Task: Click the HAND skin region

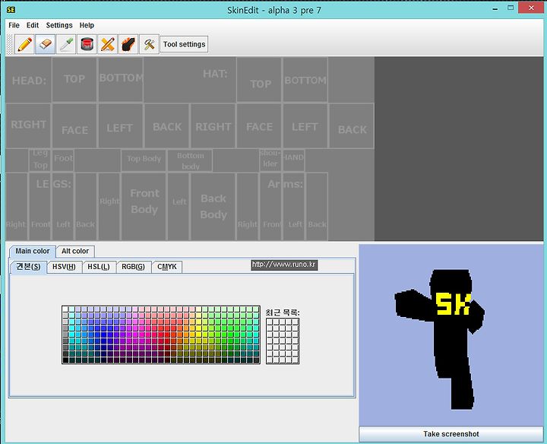Action: coord(293,160)
